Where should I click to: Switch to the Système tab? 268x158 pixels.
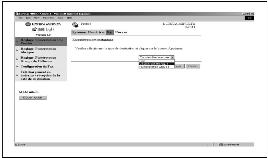click(79, 32)
